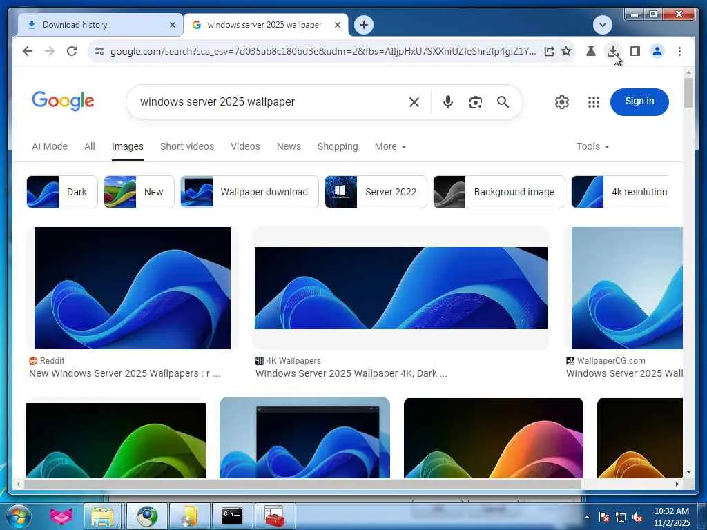Screen dimensions: 707x530
Task: Click the scroll right arrow
Action: coord(677,484)
